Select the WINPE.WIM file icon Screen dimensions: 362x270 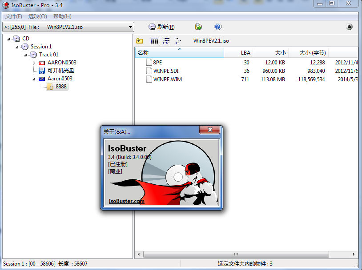pos(149,79)
